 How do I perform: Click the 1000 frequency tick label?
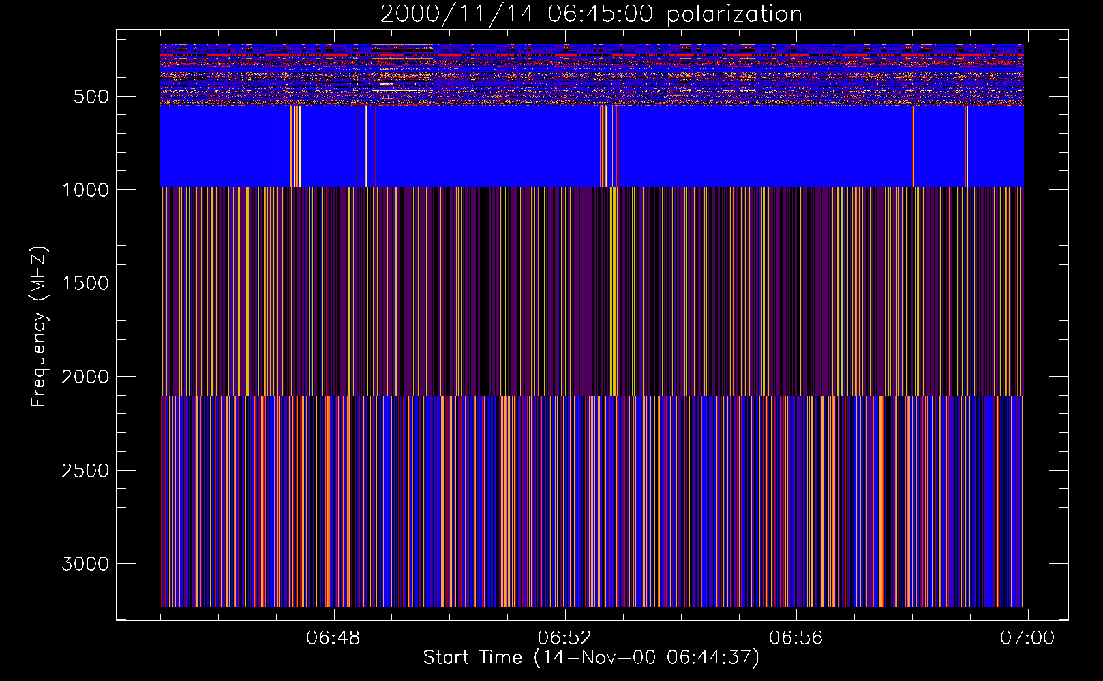[x=85, y=190]
